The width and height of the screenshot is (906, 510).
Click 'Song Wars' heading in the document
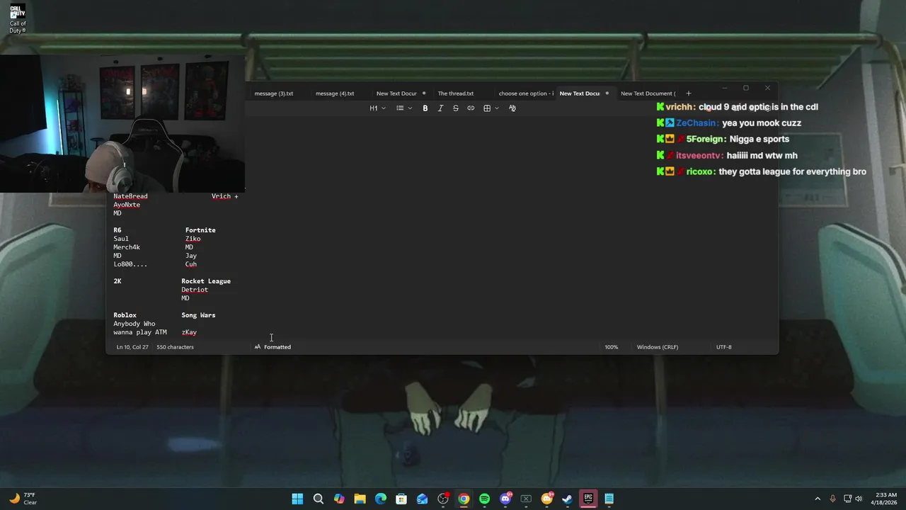(x=198, y=315)
